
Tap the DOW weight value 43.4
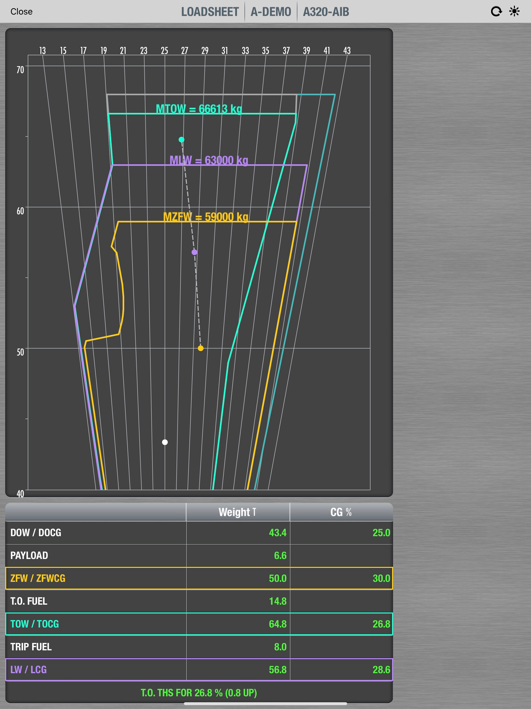point(278,532)
